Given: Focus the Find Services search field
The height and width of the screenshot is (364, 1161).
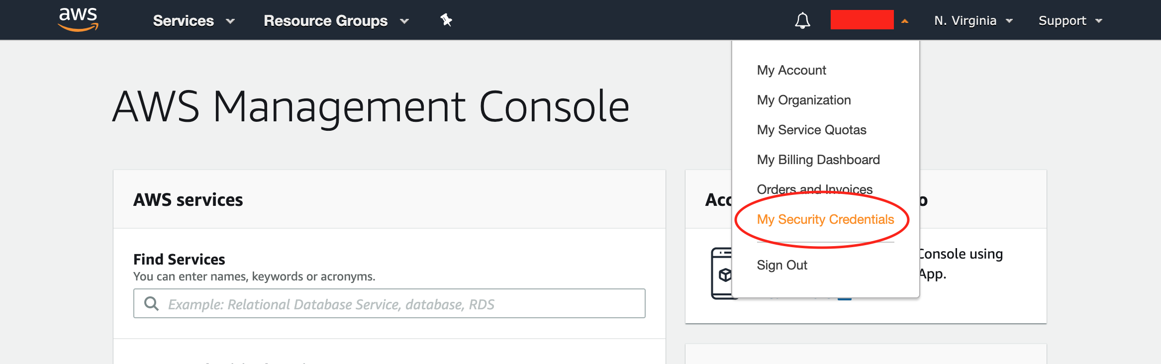Looking at the screenshot, I should pos(398,304).
